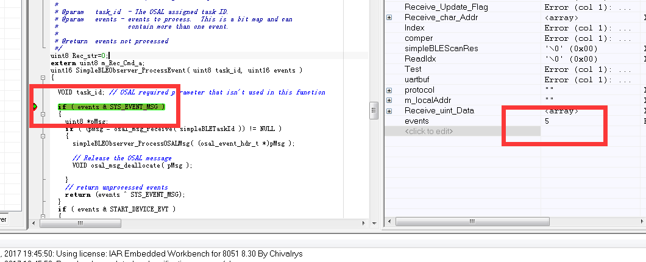Click the SimpleBLEObserver_ProcessEvent function declaration line
The image size is (646, 262).
(177, 71)
